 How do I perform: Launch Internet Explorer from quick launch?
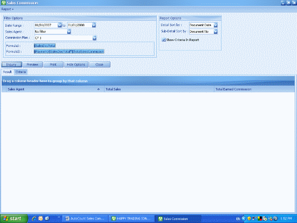[34, 218]
